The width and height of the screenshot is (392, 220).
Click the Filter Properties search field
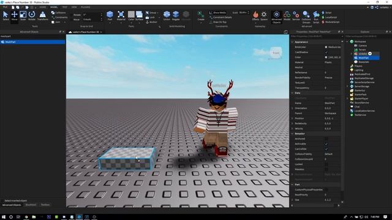tap(316, 37)
